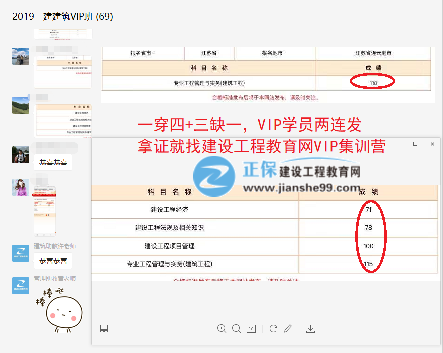The height and width of the screenshot is (353, 443).
Task: Download the image with the save icon
Action: click(310, 329)
